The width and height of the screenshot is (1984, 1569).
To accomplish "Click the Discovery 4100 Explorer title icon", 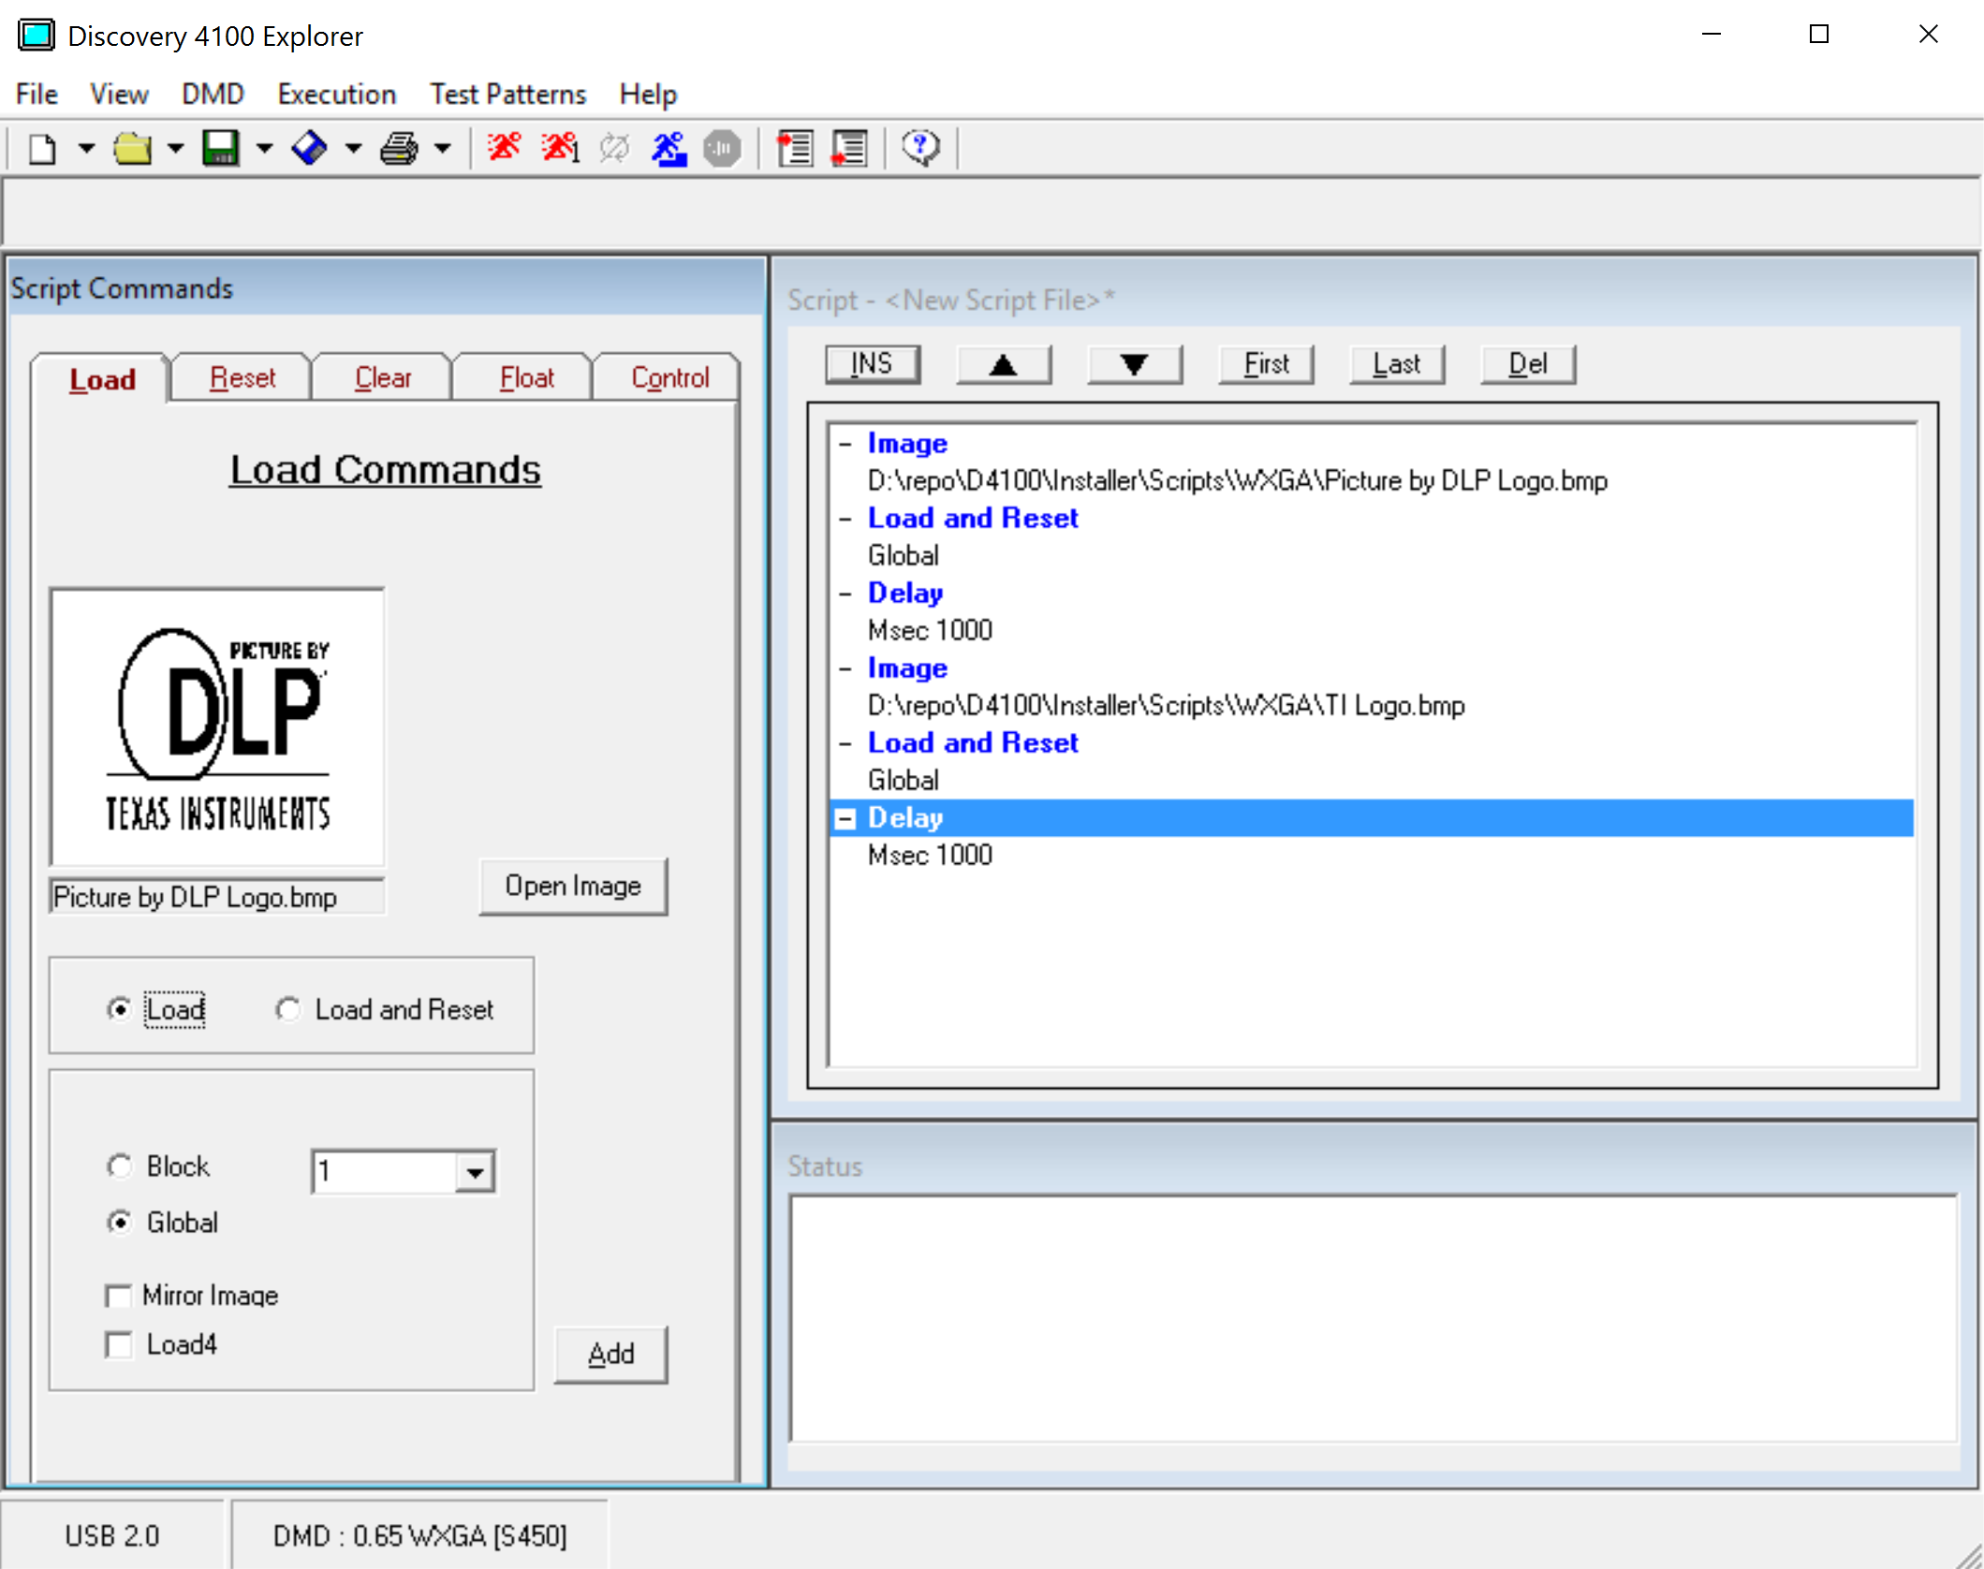I will click(x=37, y=36).
